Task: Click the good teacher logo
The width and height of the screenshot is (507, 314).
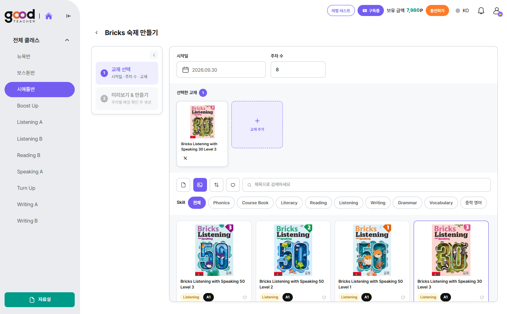Action: (20, 16)
